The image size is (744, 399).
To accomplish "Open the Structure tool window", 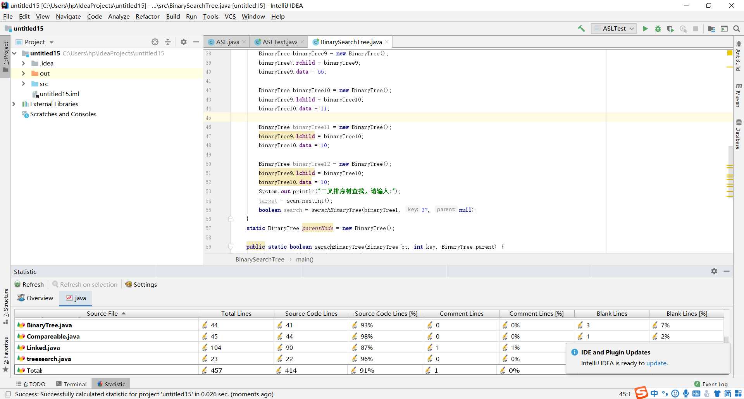I will (5, 307).
